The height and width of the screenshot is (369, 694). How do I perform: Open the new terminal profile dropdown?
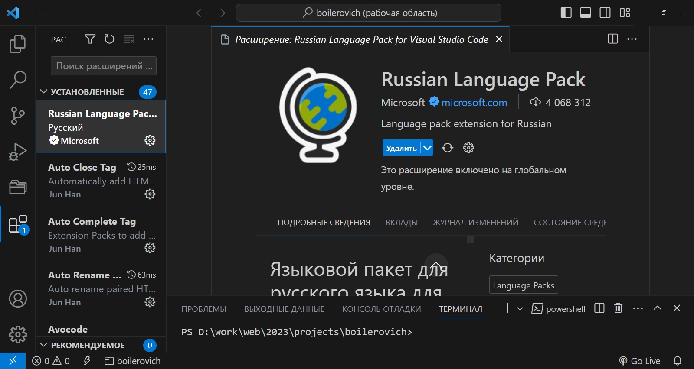point(520,309)
